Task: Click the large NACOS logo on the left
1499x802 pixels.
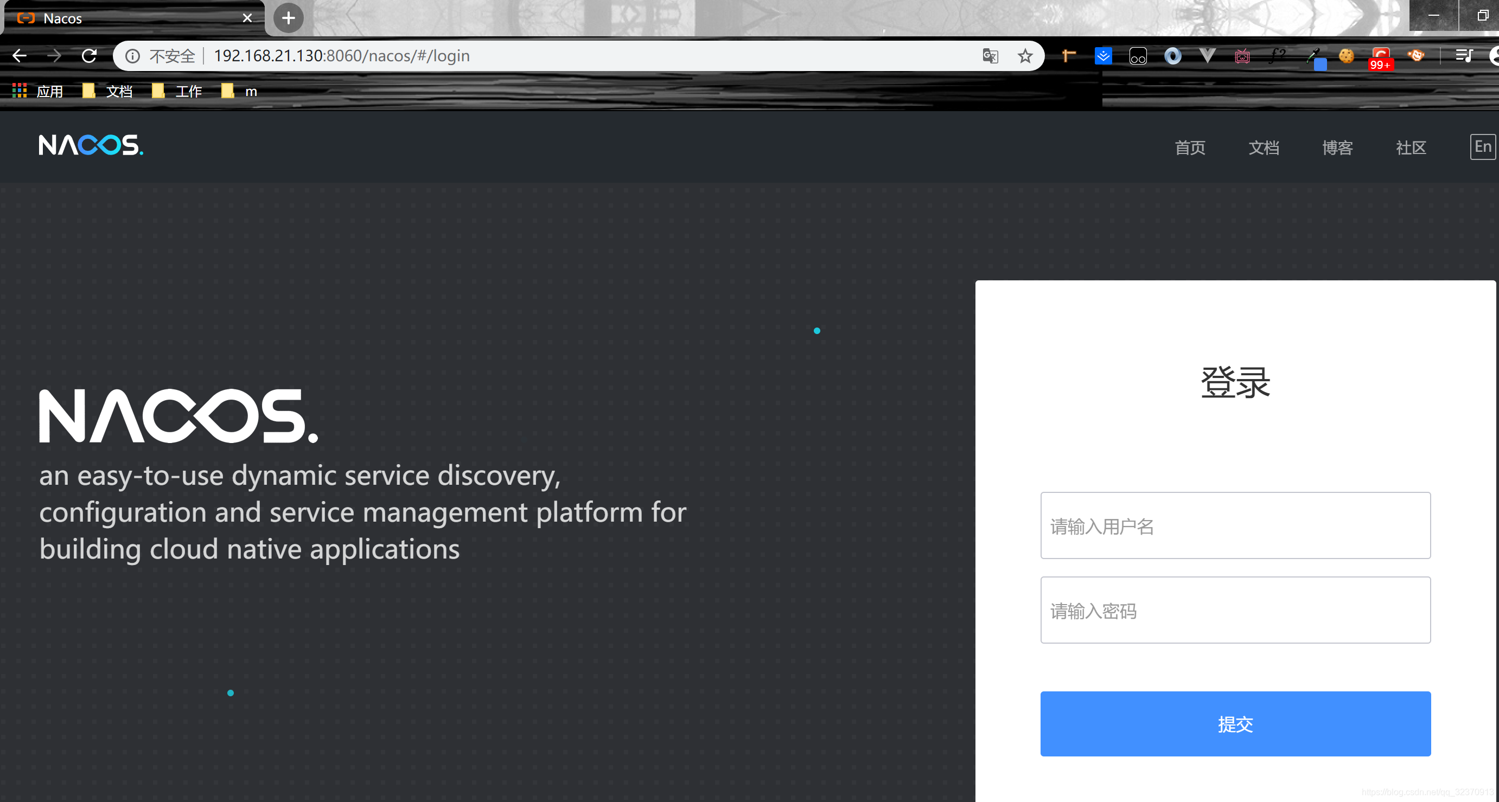Action: [178, 416]
